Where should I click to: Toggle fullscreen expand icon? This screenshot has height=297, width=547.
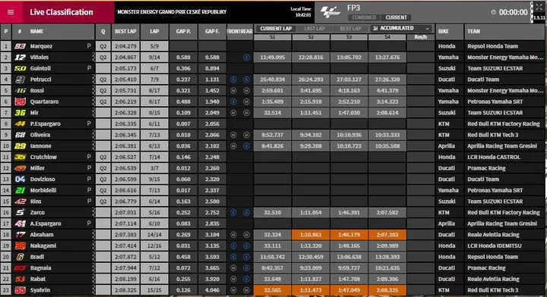(539, 7)
